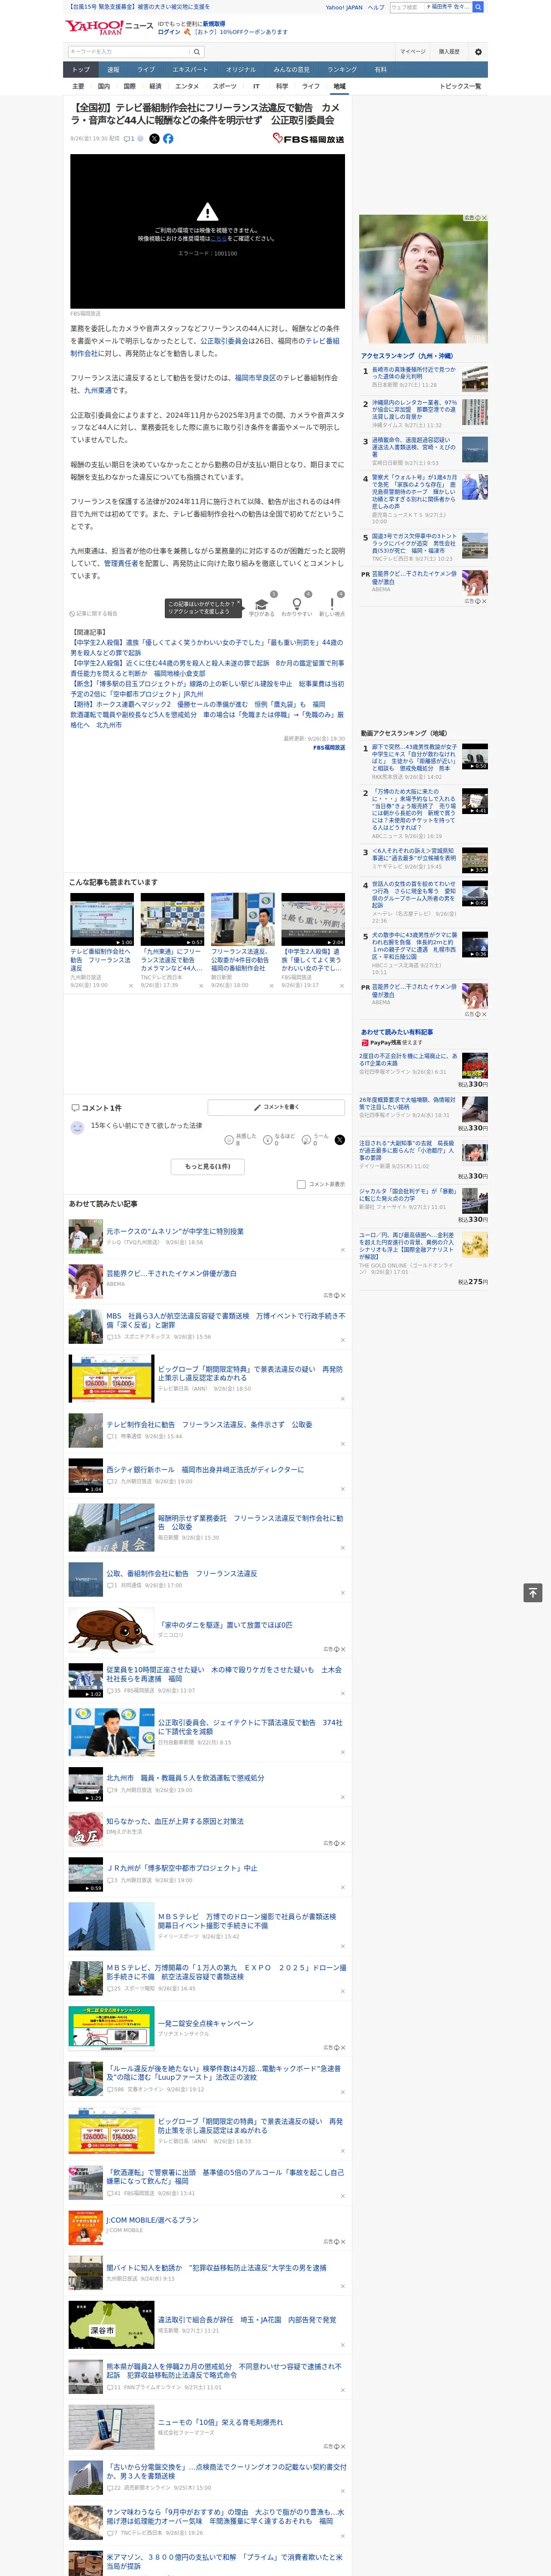The height and width of the screenshot is (2576, 551).
Task: Share the article on Facebook
Action: (168, 139)
